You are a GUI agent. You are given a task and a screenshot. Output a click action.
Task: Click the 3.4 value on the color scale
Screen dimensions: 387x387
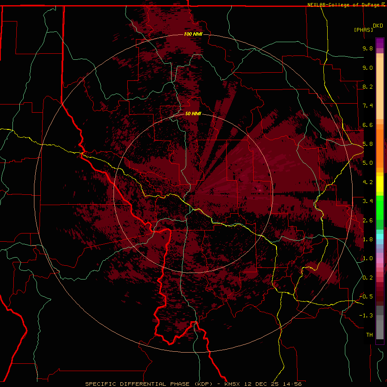coord(368,201)
